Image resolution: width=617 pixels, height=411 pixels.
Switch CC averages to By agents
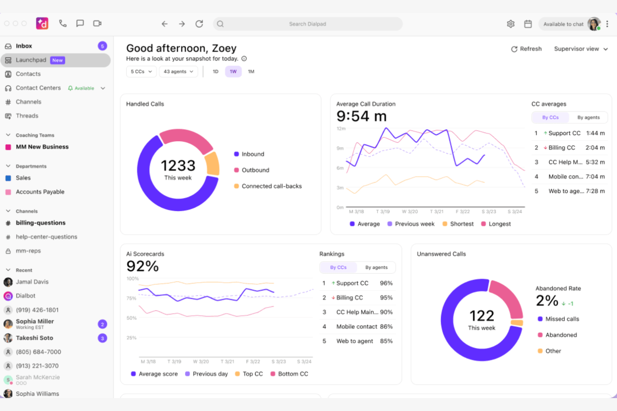coord(588,117)
